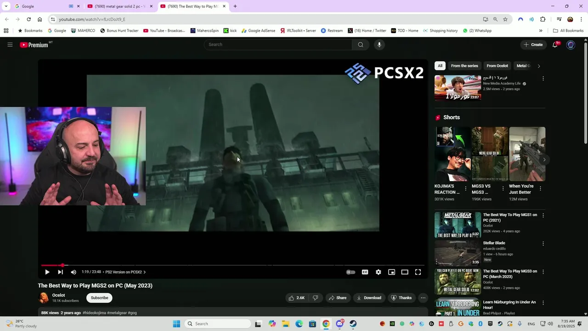Viewport: 588px width, 331px height.
Task: Open File Explorer from the taskbar
Action: point(285,324)
